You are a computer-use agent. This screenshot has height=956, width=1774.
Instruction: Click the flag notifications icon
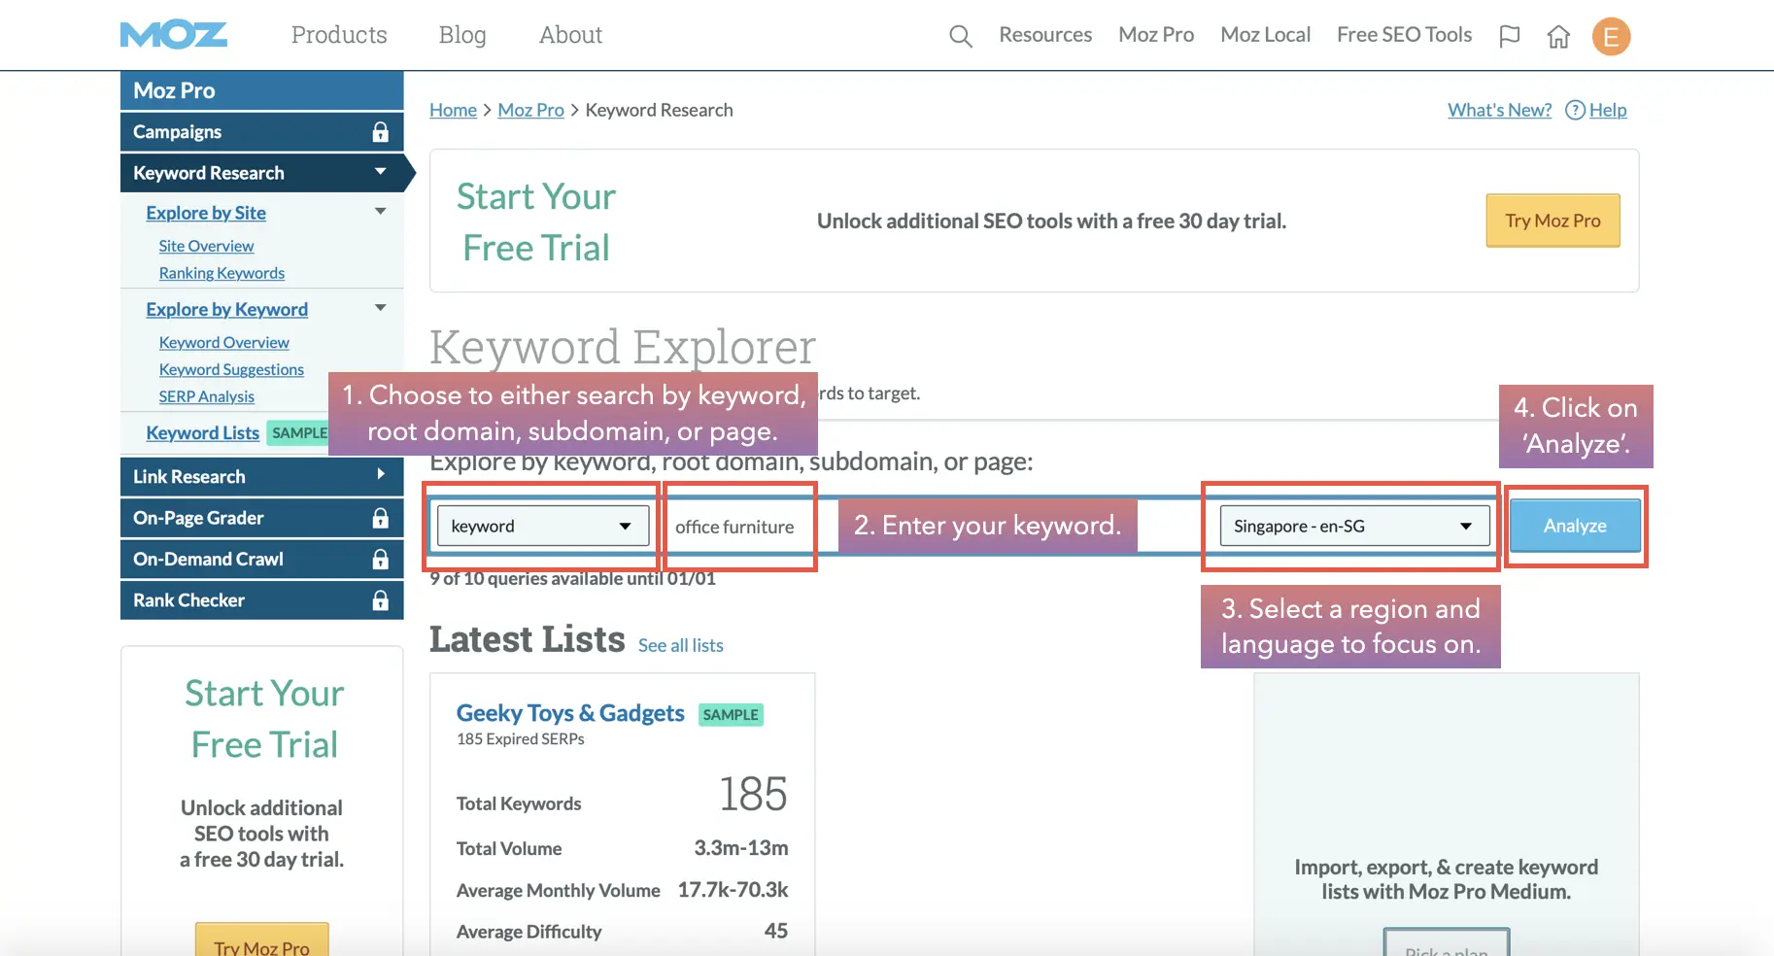[1510, 36]
